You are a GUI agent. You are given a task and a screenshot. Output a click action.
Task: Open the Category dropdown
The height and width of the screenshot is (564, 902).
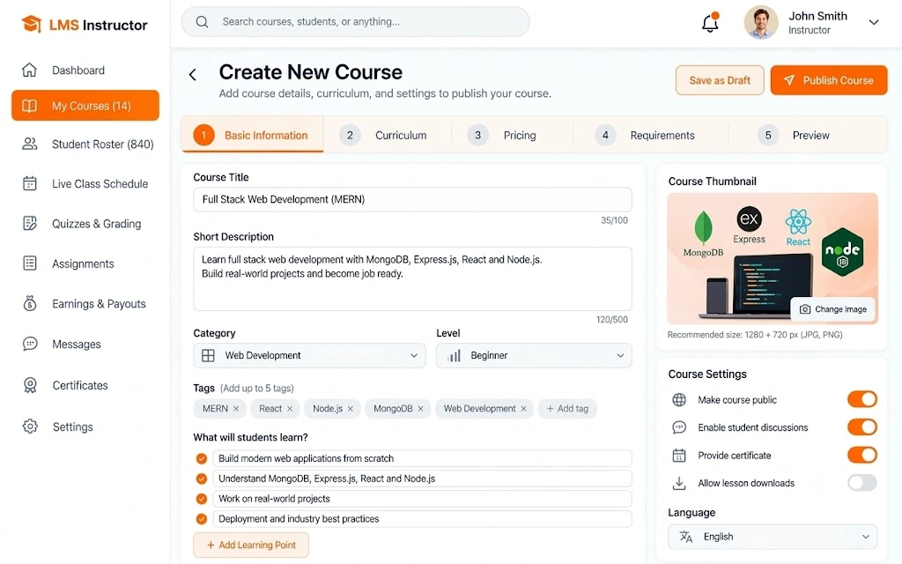309,356
